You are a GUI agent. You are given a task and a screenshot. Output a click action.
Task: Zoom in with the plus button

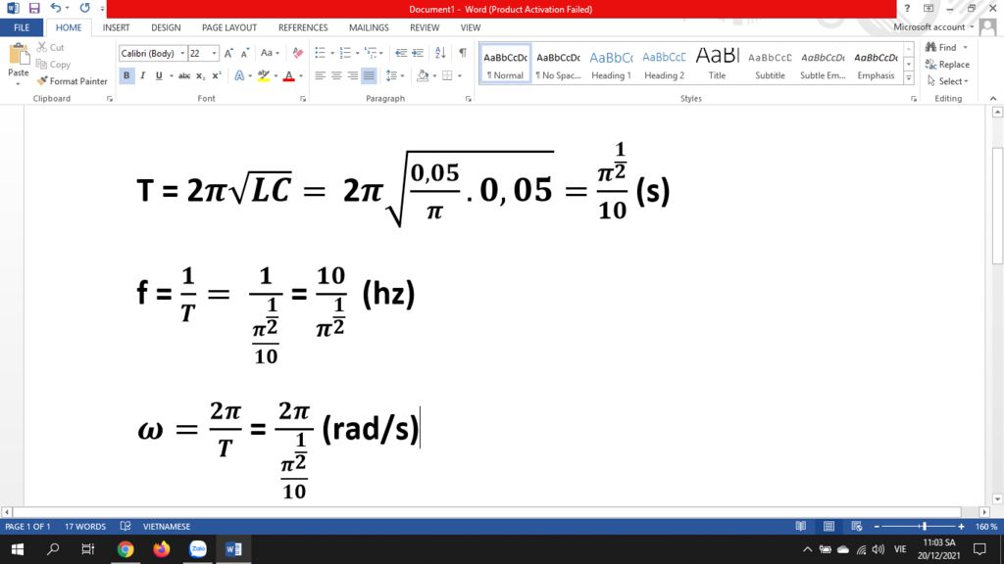click(961, 526)
